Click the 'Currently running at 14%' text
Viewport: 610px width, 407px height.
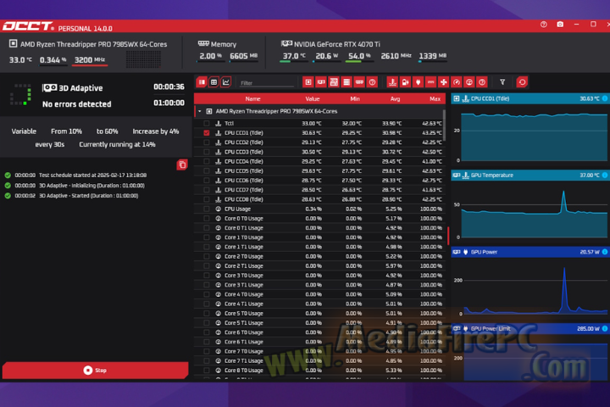point(117,144)
